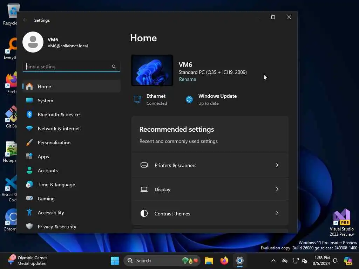The height and width of the screenshot is (269, 359).
Task: Open the Gaming settings page
Action: point(72,198)
